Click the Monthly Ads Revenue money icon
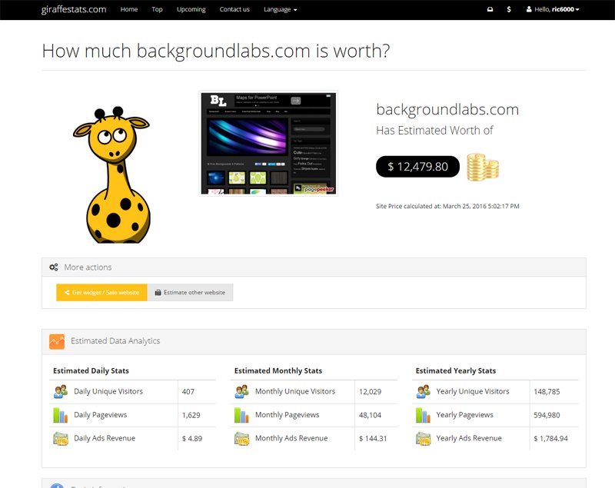 tap(241, 439)
